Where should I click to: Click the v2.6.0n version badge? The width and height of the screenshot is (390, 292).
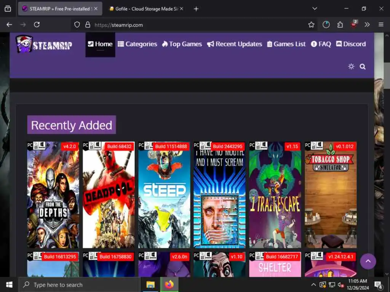179,257
